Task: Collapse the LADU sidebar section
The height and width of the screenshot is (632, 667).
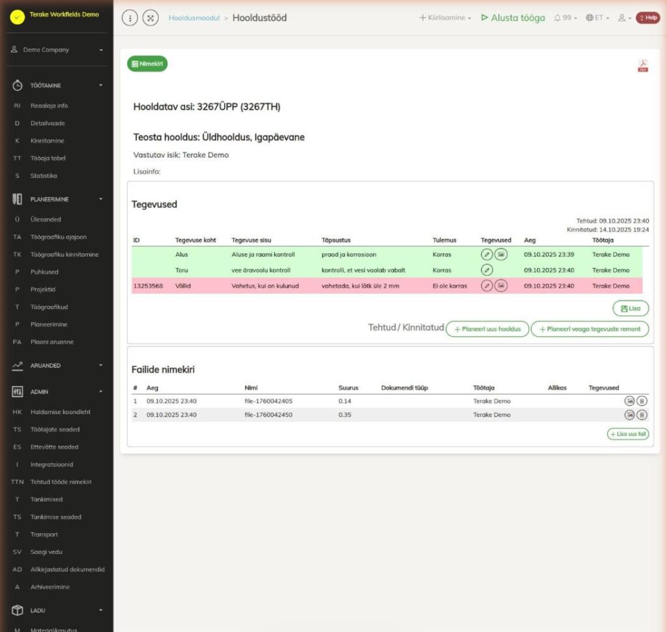Action: tap(57, 611)
